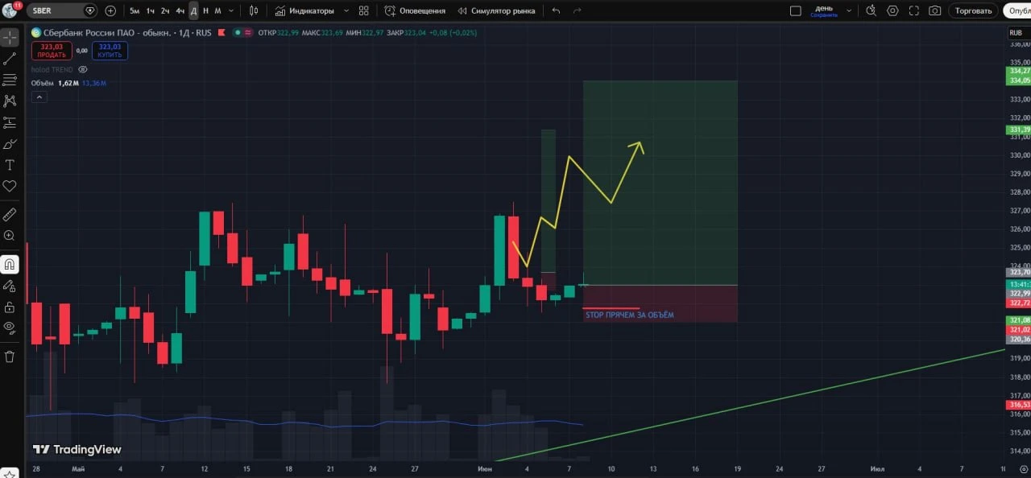Click the red ПРОДАТЬ sell button
Screen dimensions: 1031x478
pos(52,51)
